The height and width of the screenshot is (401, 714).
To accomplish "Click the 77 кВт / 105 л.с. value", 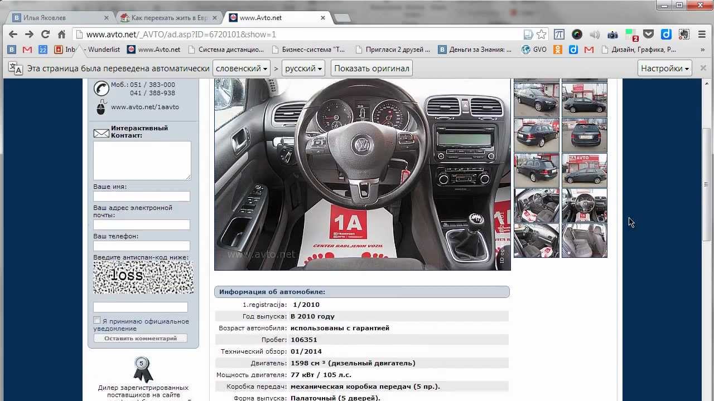I will [321, 375].
